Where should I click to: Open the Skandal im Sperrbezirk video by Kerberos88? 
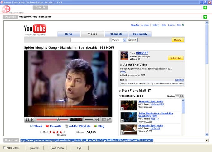click(151, 101)
